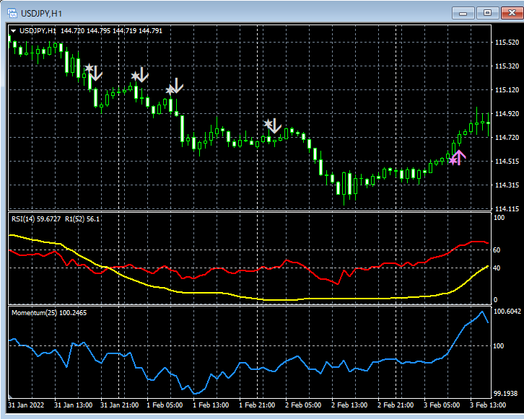Image resolution: width=524 pixels, height=419 pixels.
Task: Click the 114.315 price scale value
Action: tap(507, 185)
